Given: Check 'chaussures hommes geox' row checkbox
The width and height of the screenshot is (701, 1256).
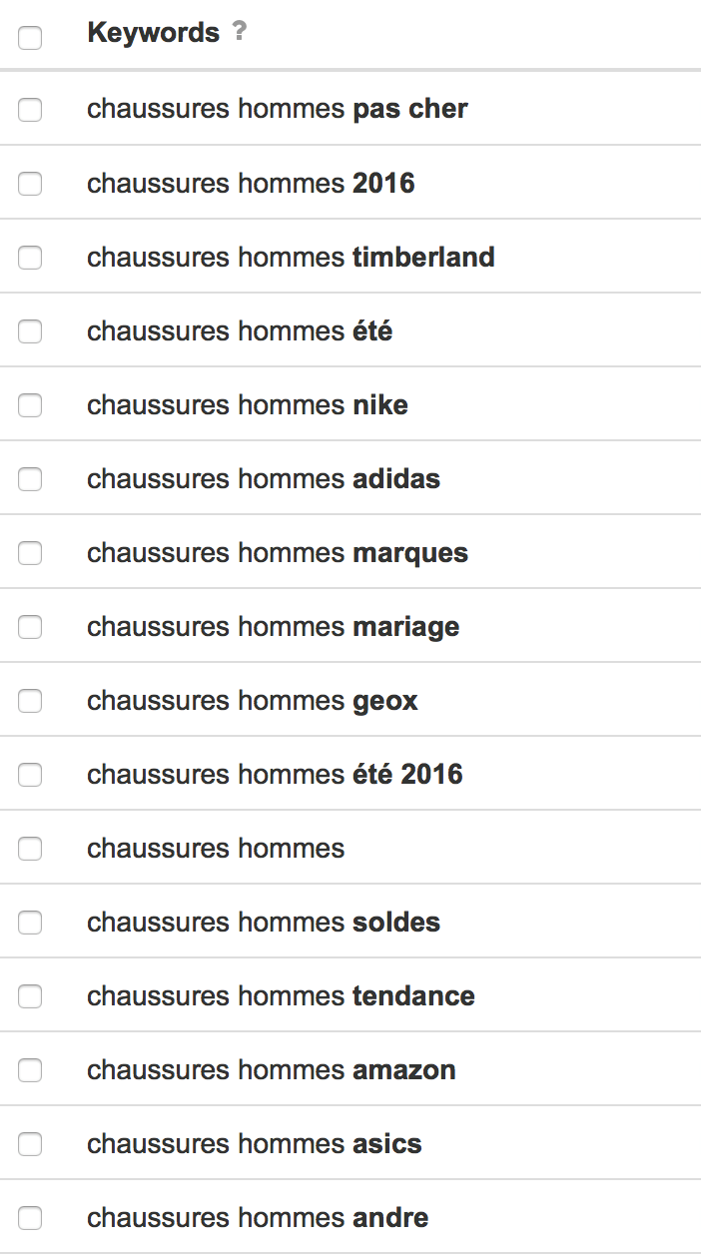Looking at the screenshot, I should coord(30,701).
